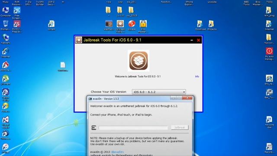The height and width of the screenshot is (156, 277).
Task: Open the torrent desktop shortcut
Action: (52, 25)
